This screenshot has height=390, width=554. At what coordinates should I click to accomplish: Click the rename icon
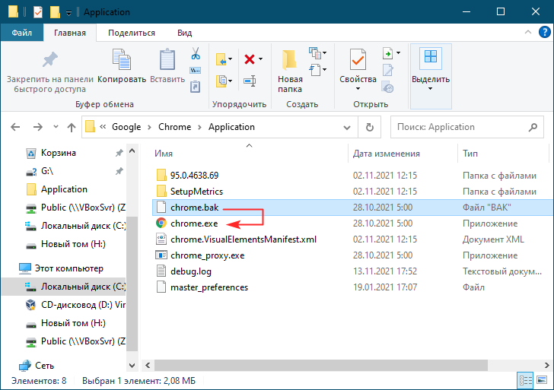point(250,81)
